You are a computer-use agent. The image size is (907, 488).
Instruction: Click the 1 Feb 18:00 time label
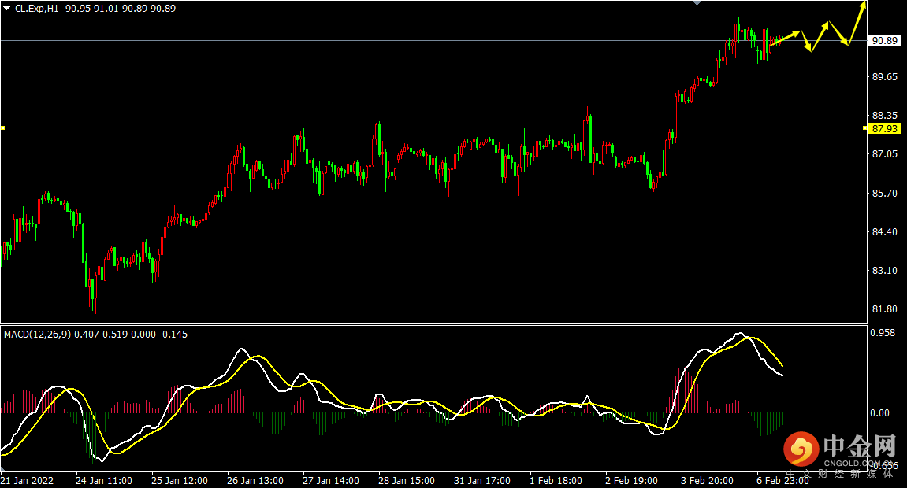pyautogui.click(x=556, y=480)
